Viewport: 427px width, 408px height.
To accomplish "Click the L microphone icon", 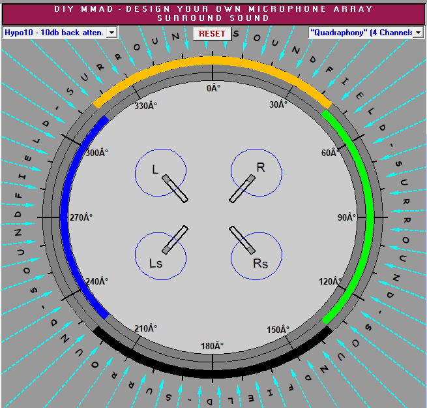I will point(175,188).
